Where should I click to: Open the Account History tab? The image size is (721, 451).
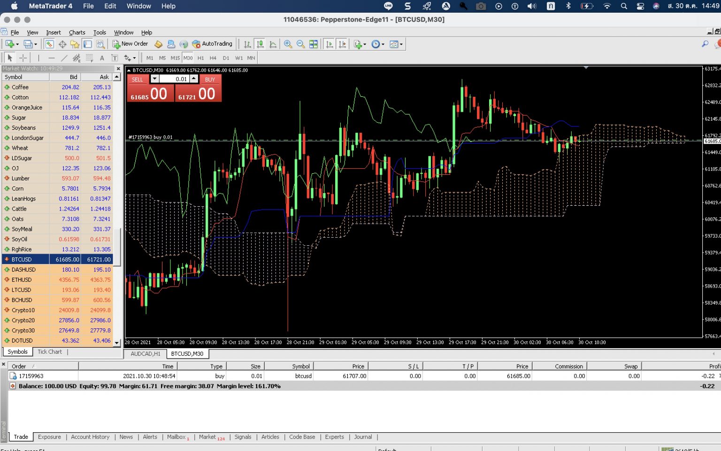(x=90, y=437)
